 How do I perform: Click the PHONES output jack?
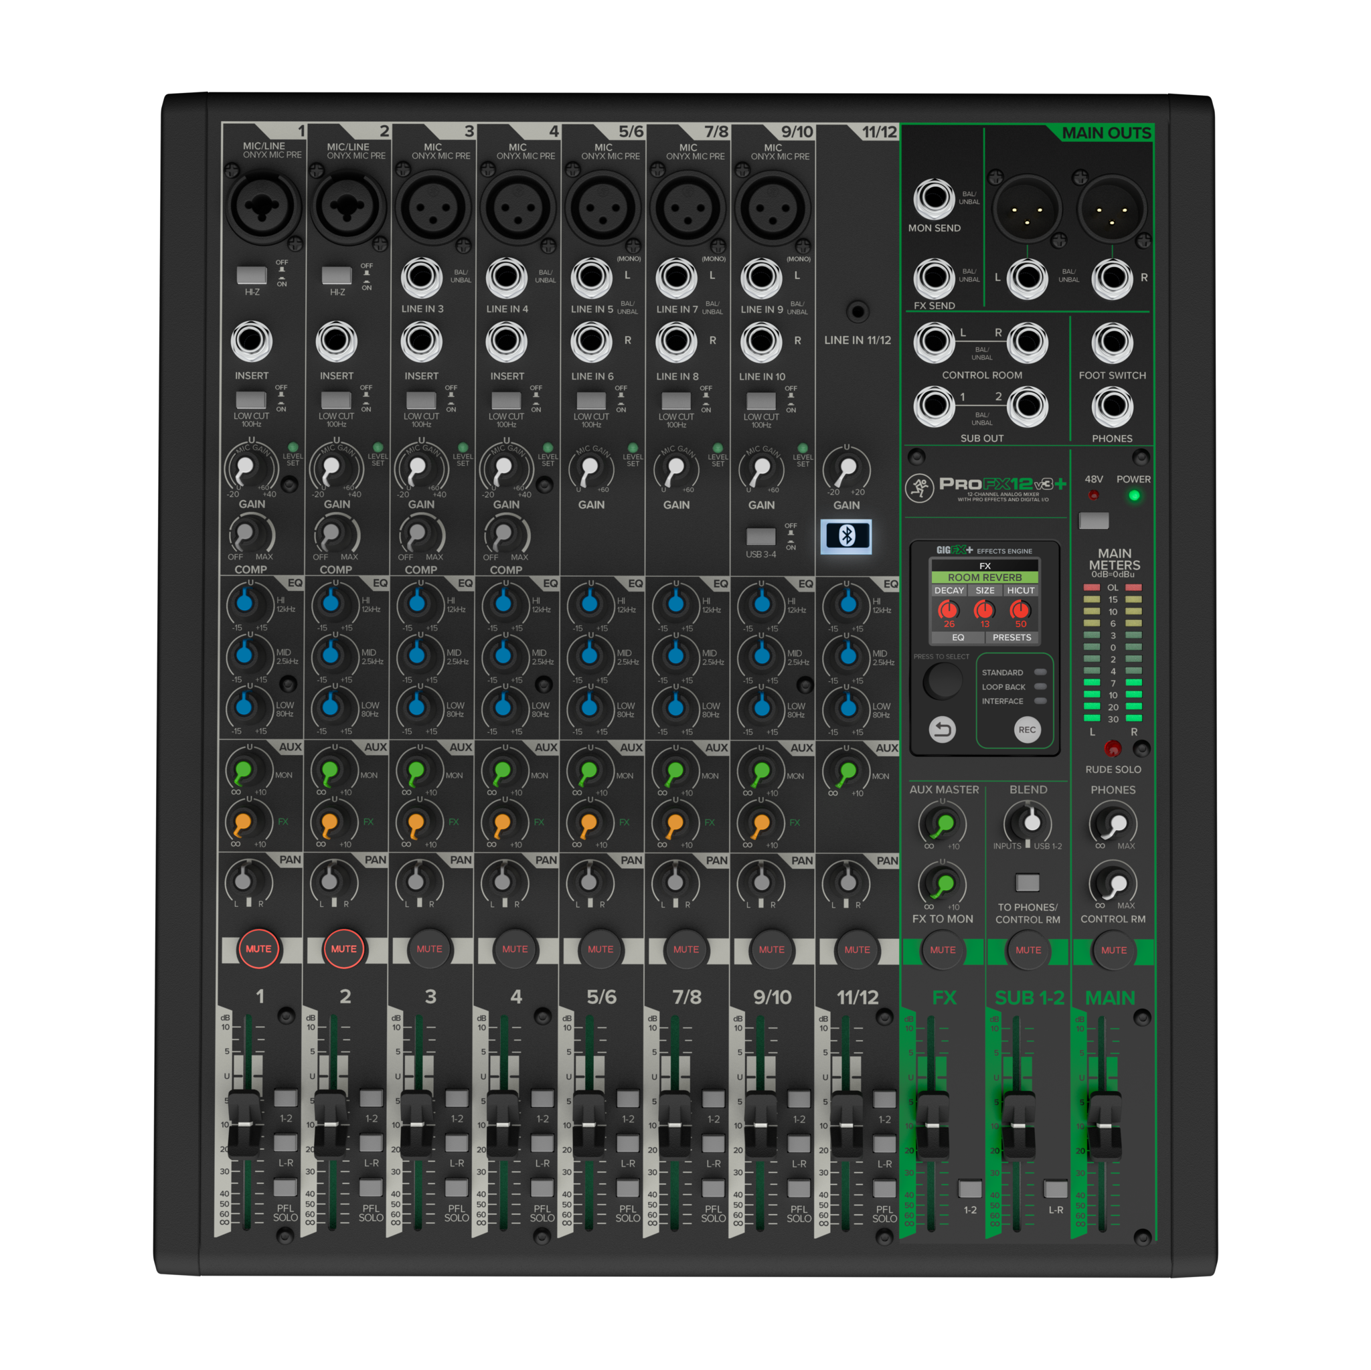(x=1112, y=406)
